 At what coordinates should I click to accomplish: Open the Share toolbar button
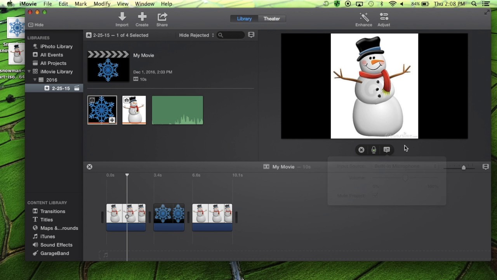[x=162, y=20]
